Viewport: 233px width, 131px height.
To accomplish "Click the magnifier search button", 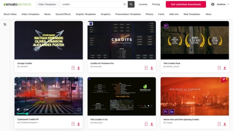I will click(x=131, y=4).
